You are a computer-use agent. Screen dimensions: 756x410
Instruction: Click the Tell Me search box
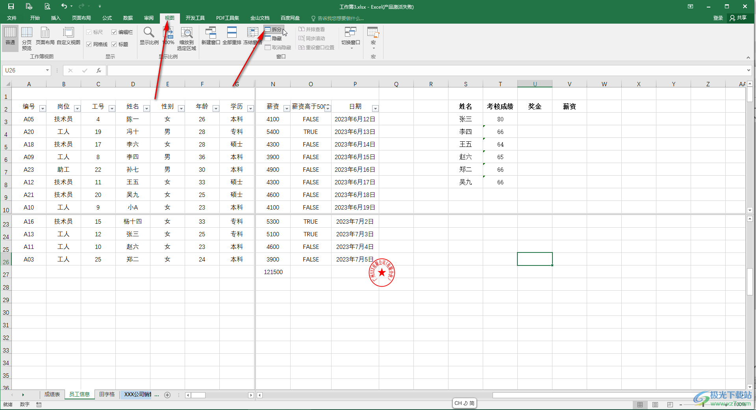[x=338, y=19]
